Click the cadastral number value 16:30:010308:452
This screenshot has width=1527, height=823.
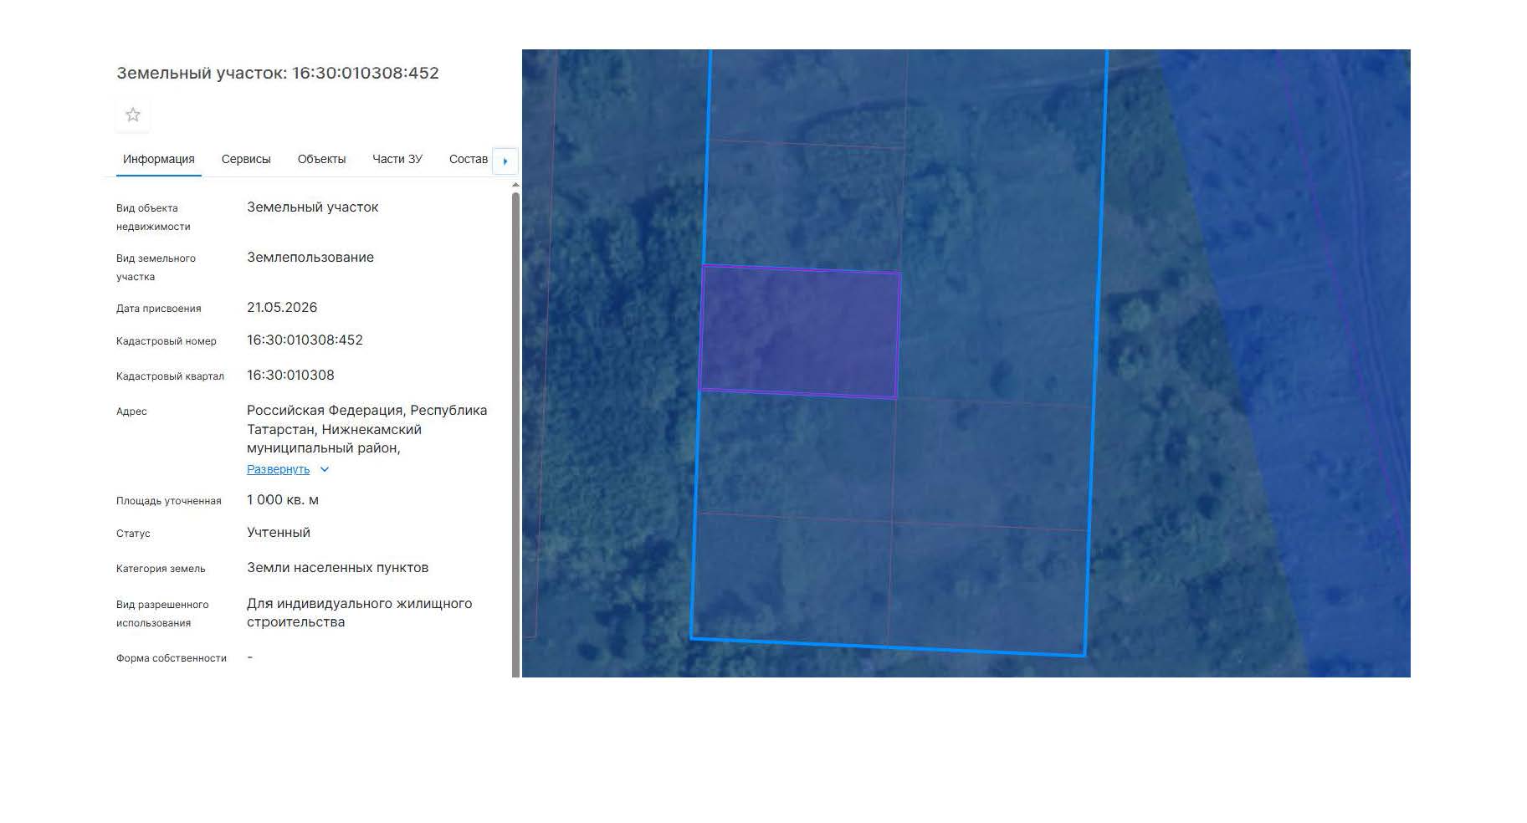305,340
